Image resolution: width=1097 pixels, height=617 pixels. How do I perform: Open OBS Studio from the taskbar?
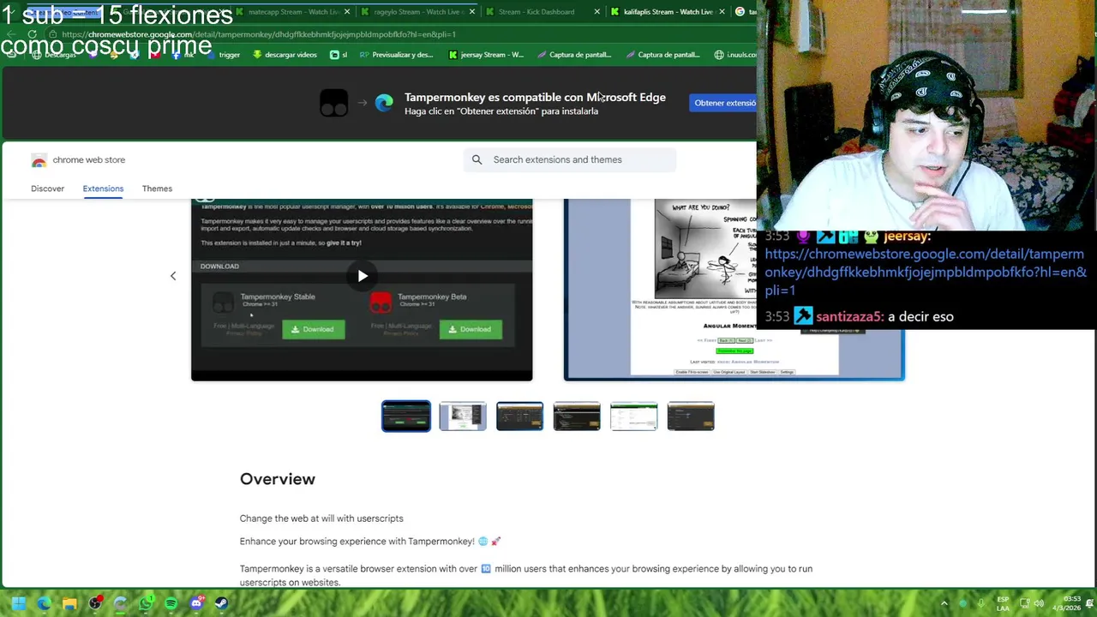click(x=95, y=603)
